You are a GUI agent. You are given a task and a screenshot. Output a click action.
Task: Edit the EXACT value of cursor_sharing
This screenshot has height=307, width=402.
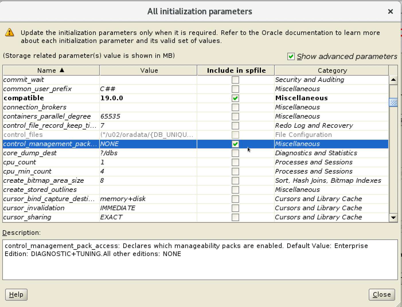[x=148, y=217]
